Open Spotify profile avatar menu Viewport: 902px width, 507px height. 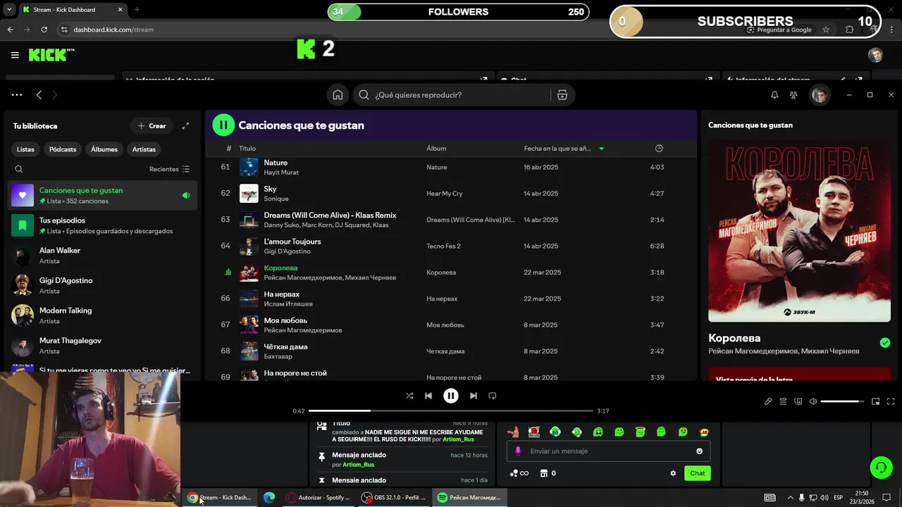pyautogui.click(x=819, y=95)
